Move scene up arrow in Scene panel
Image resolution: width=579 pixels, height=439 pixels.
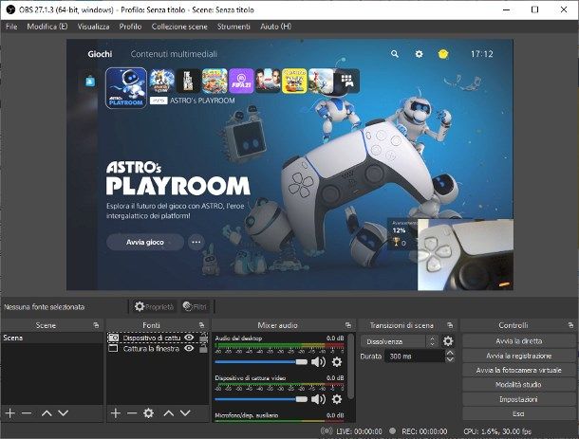pos(47,413)
